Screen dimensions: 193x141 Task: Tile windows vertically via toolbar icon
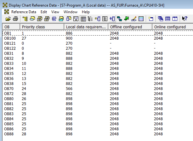point(175,19)
